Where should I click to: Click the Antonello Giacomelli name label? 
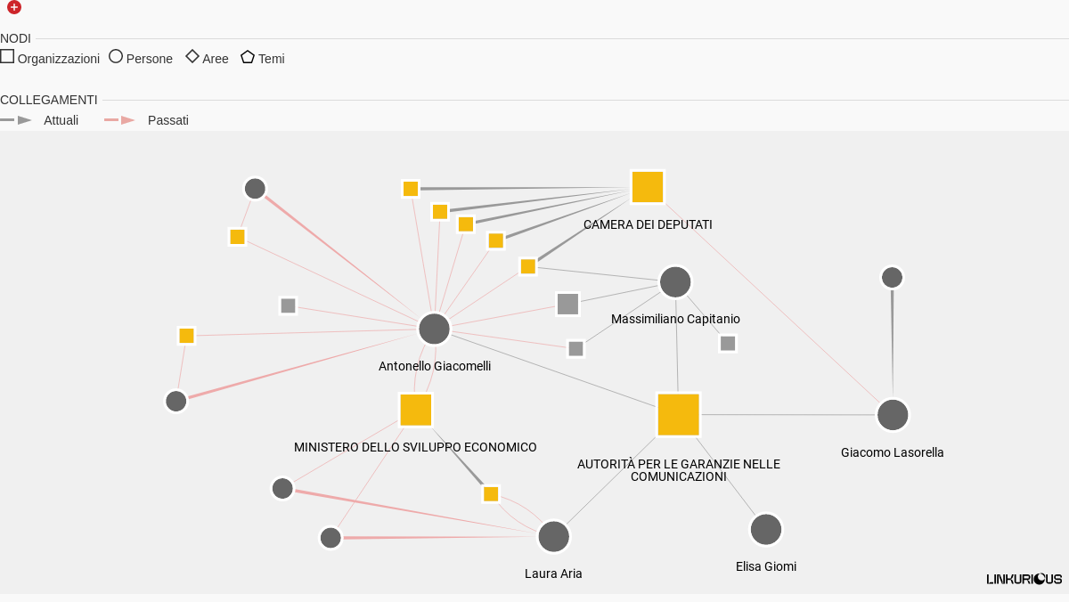435,366
